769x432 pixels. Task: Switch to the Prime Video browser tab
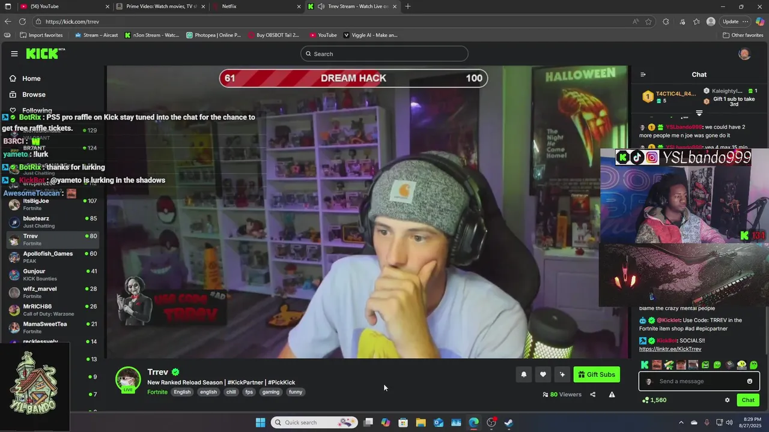[161, 7]
